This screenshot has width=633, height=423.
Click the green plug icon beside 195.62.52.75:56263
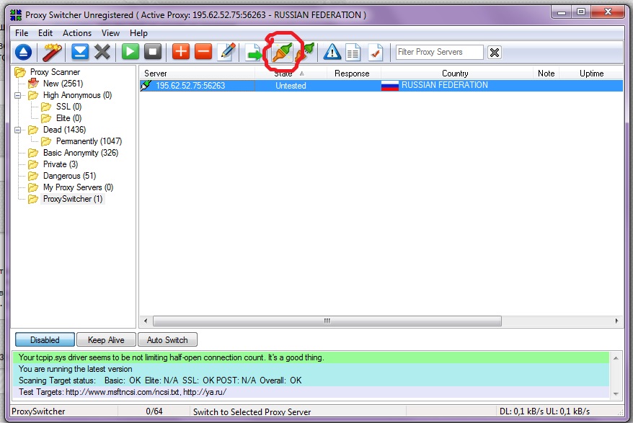pyautogui.click(x=146, y=86)
